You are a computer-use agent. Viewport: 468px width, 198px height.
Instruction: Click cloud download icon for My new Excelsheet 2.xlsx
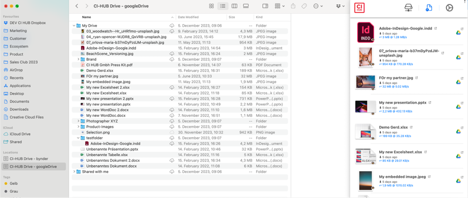172,87
